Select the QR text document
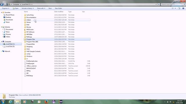Viewport: 186px width, 104px height. (27, 73)
